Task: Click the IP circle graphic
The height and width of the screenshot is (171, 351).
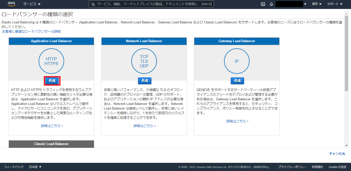Action: coord(237,61)
